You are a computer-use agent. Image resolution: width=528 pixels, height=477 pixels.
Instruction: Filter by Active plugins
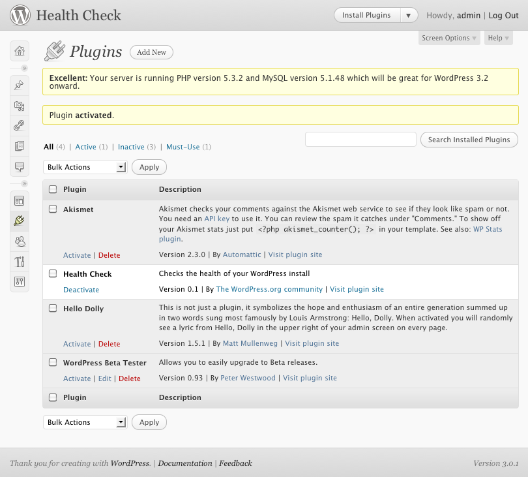[85, 147]
